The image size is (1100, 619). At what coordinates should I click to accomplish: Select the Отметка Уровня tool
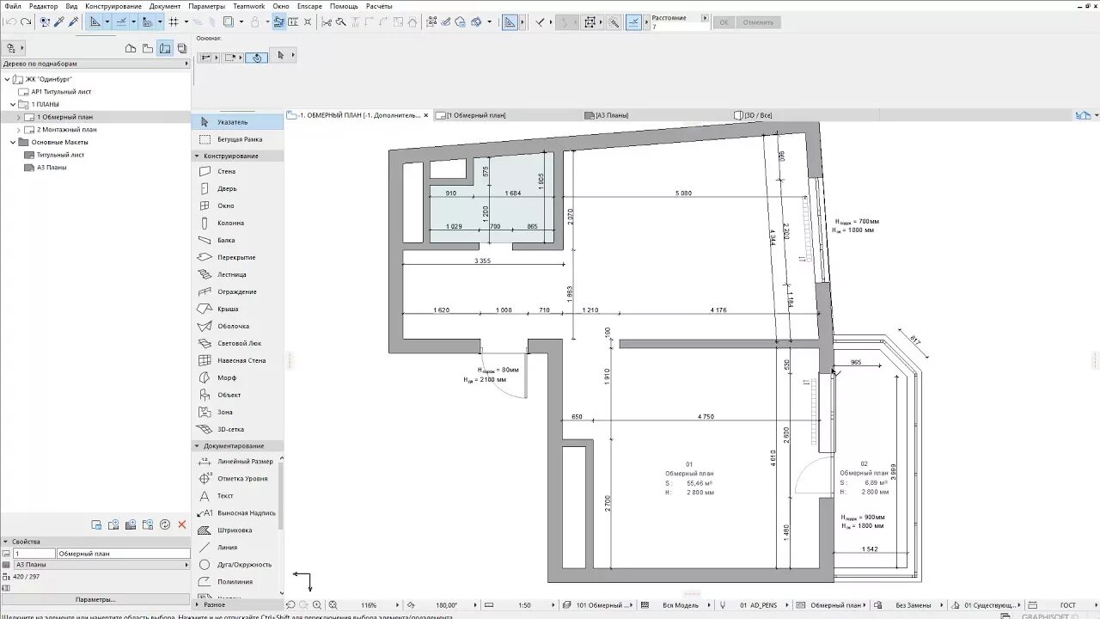pos(235,479)
